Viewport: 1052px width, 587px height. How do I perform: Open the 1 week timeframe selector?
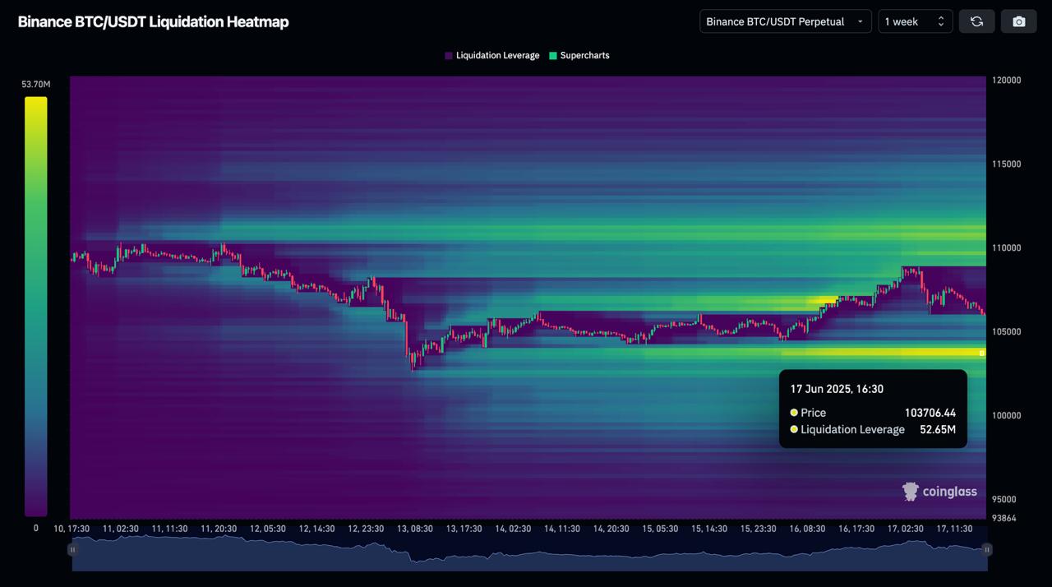(916, 21)
